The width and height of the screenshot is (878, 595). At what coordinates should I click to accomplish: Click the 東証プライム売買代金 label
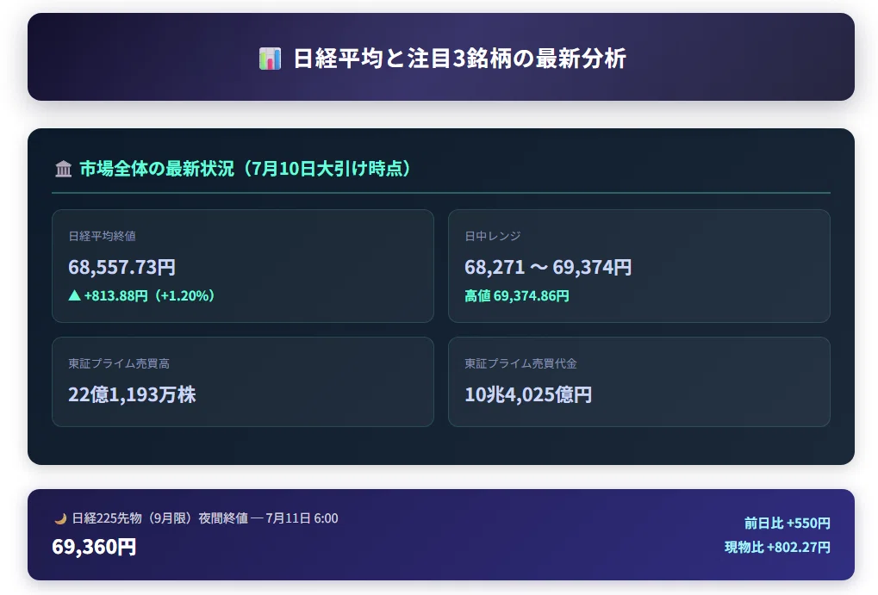[520, 364]
